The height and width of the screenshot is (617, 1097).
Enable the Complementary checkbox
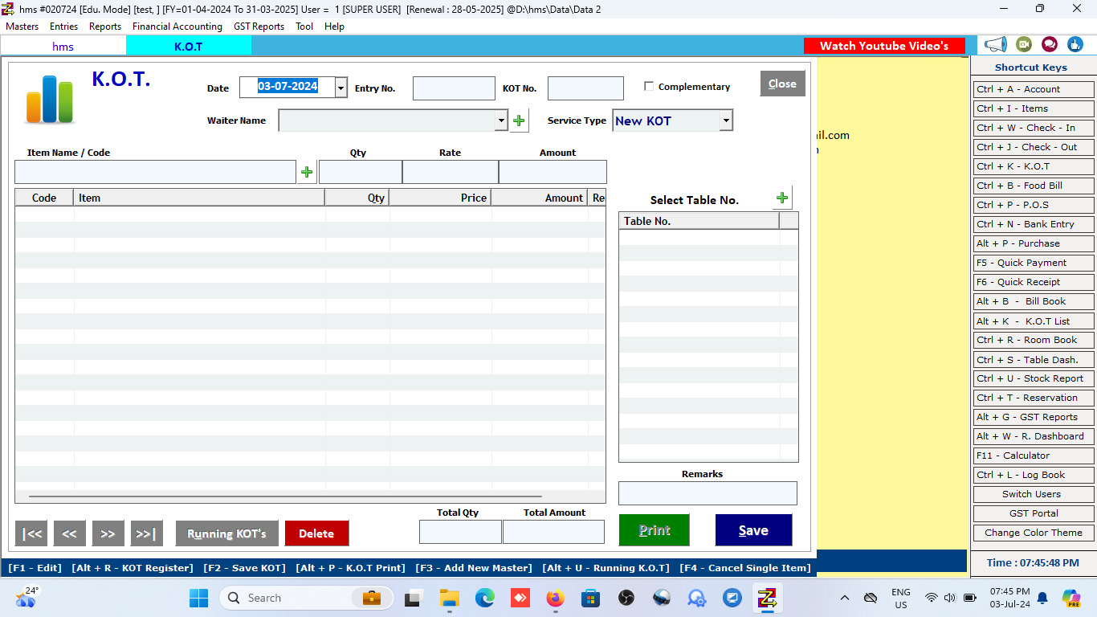[649, 87]
